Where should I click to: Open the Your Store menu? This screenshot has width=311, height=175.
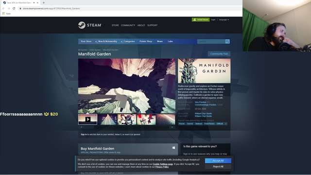point(86,41)
